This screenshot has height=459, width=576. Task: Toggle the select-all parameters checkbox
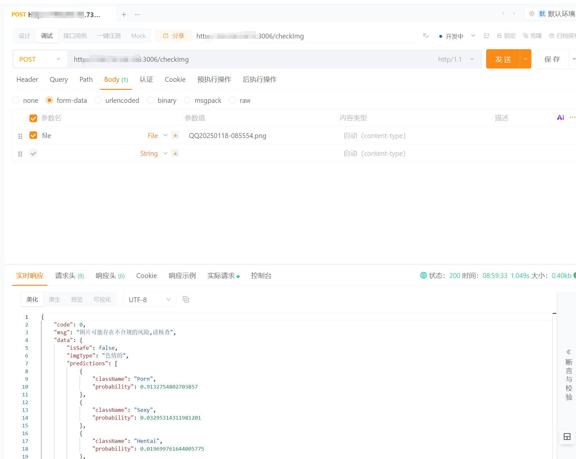click(x=33, y=118)
